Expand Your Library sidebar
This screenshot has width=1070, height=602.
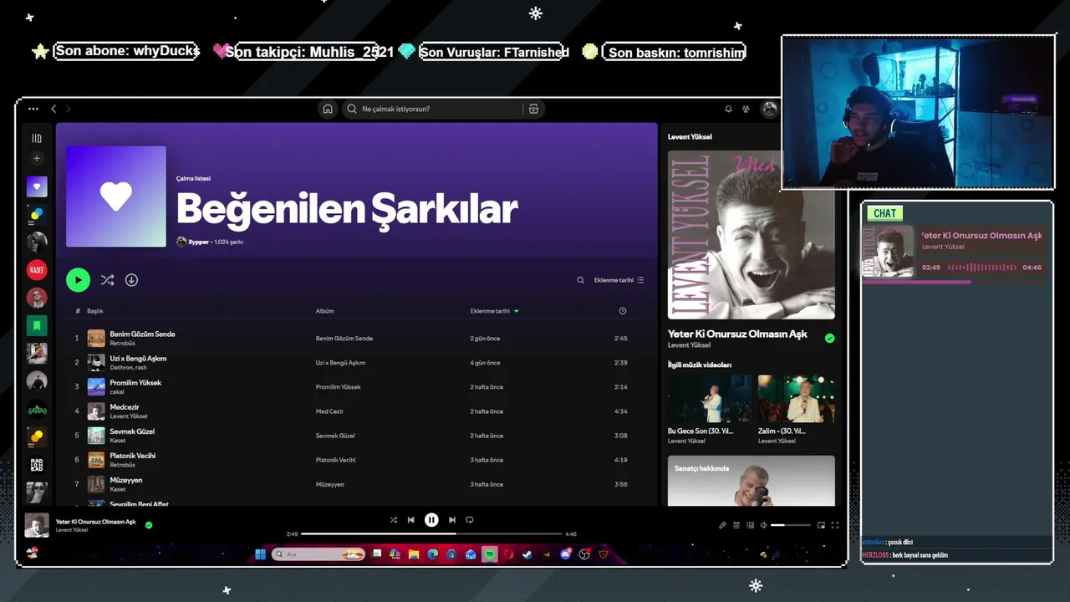click(x=37, y=138)
